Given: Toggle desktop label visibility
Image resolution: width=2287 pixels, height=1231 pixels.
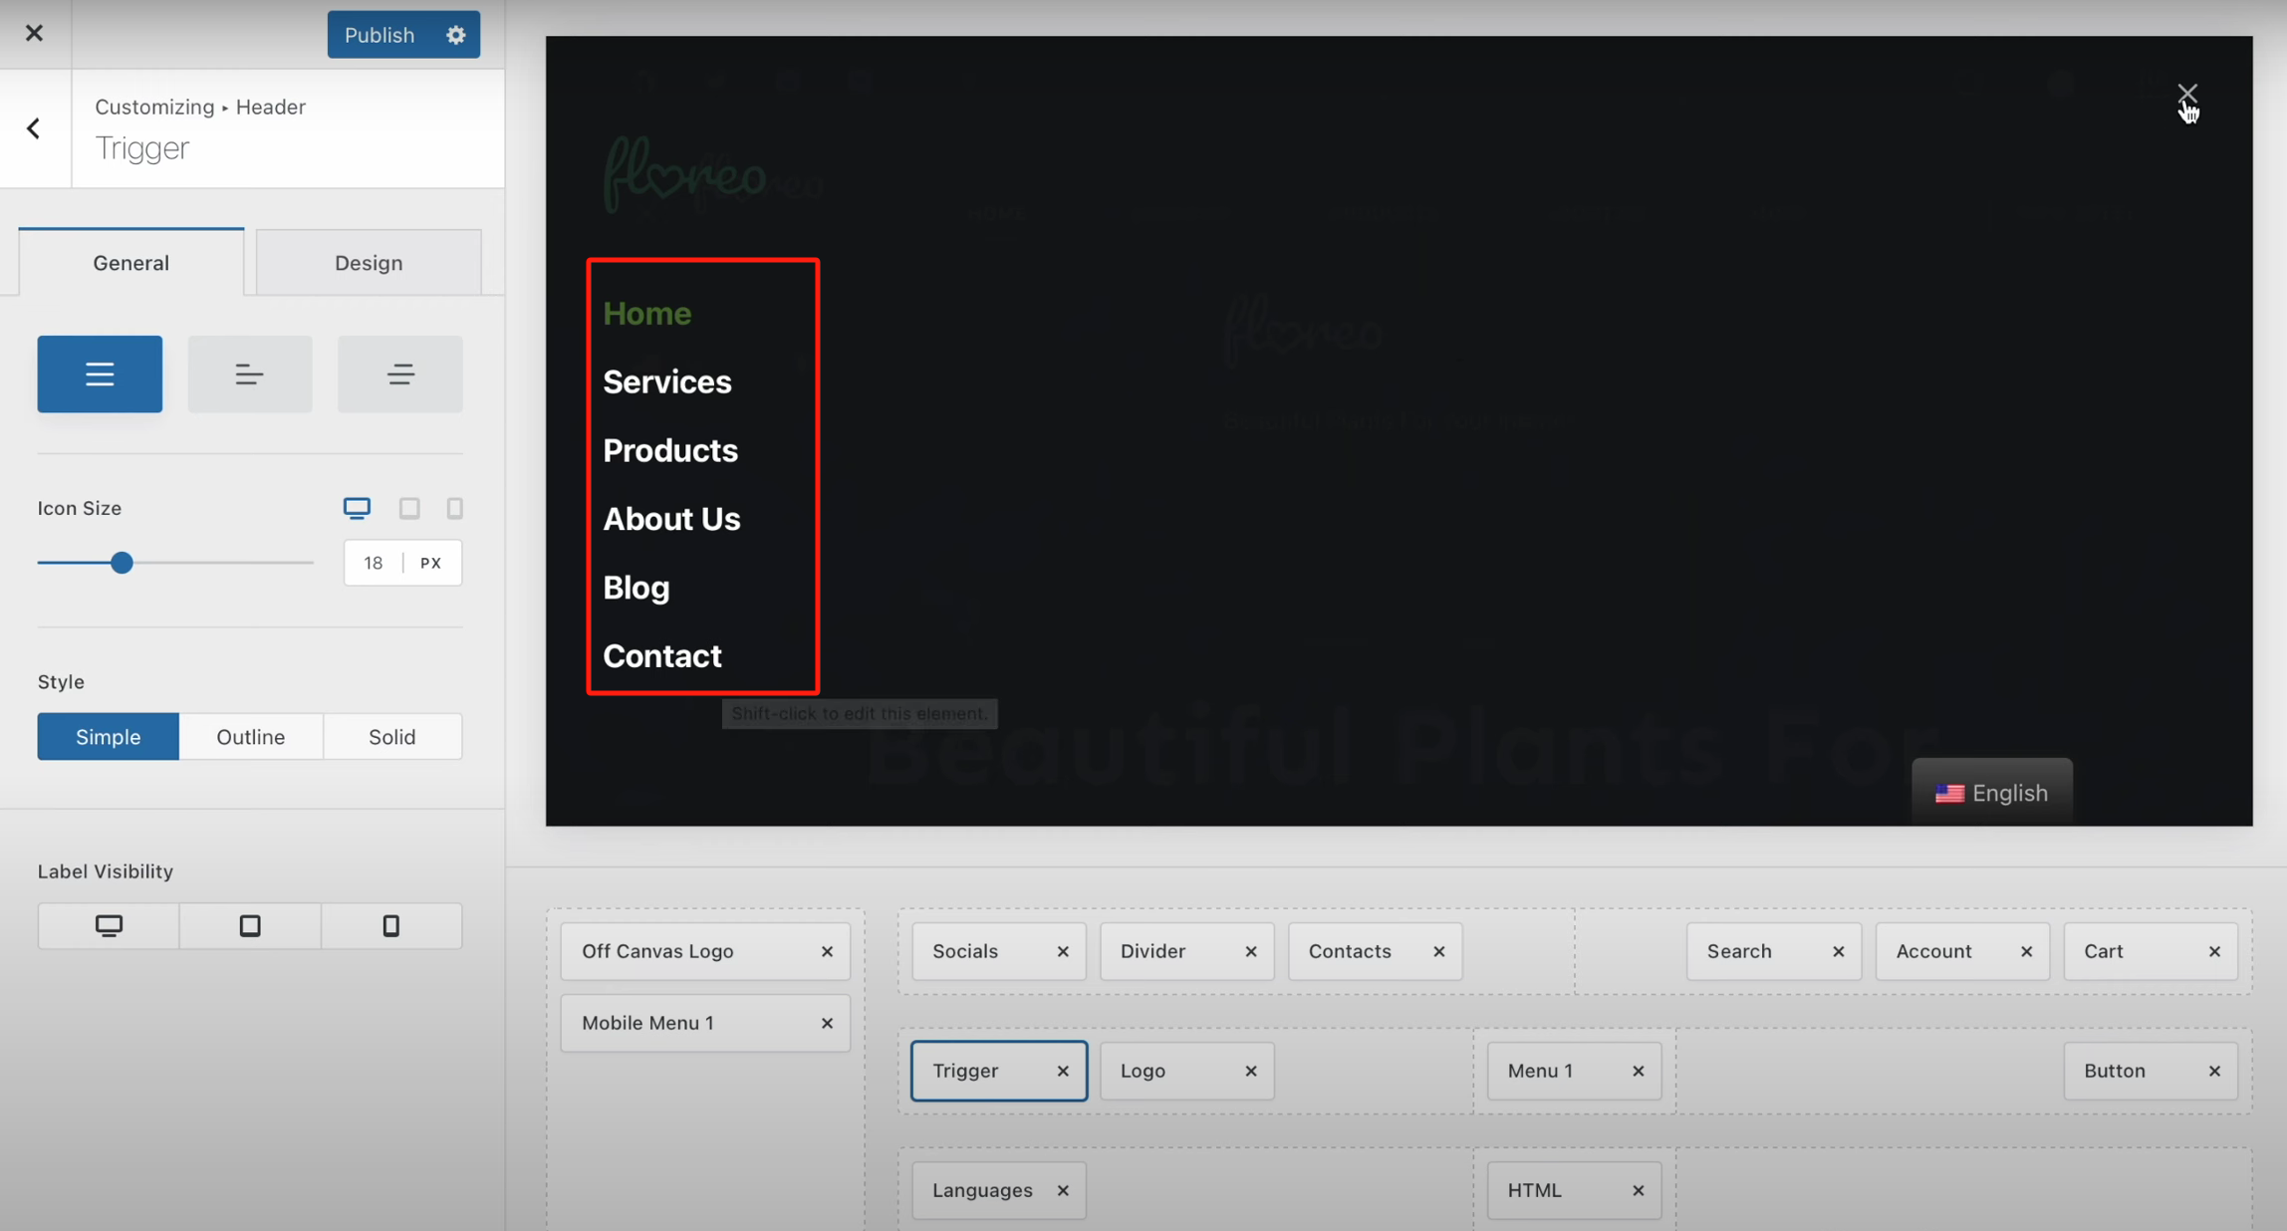Looking at the screenshot, I should (x=107, y=925).
